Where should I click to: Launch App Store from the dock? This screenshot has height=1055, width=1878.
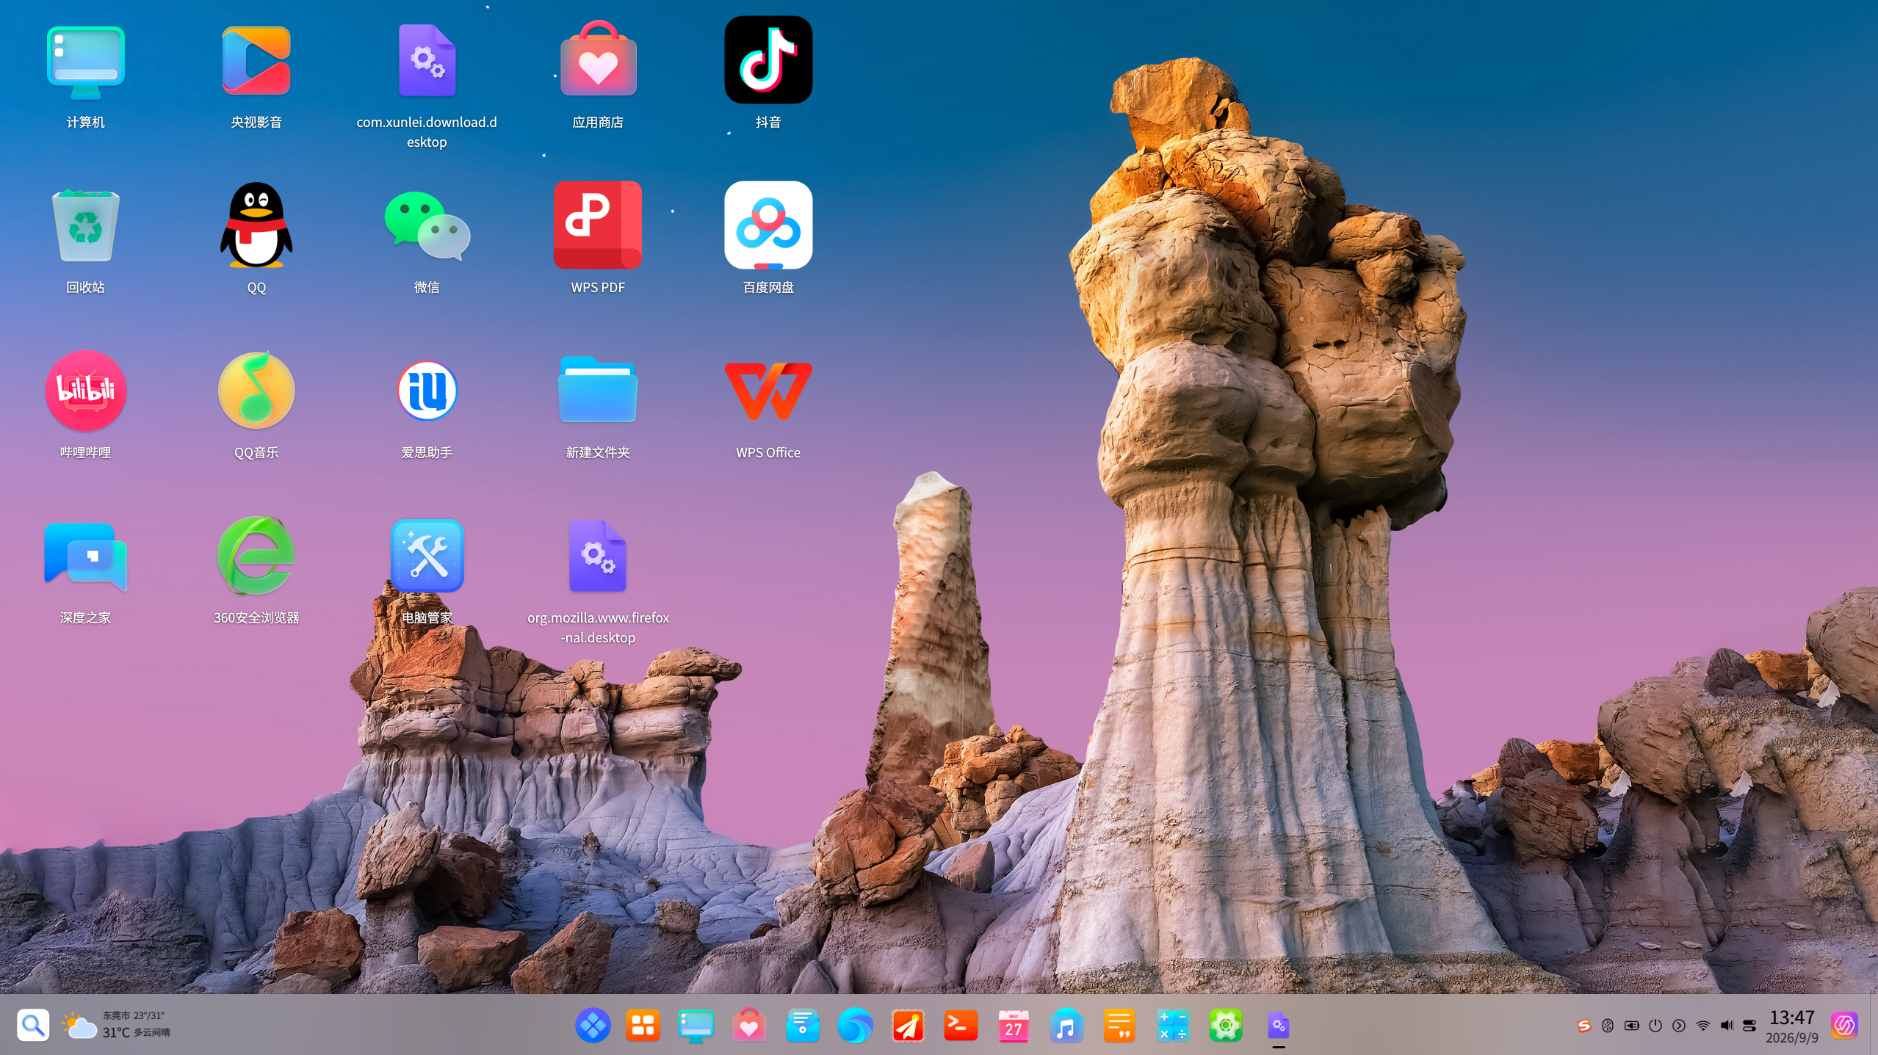[x=748, y=1025]
